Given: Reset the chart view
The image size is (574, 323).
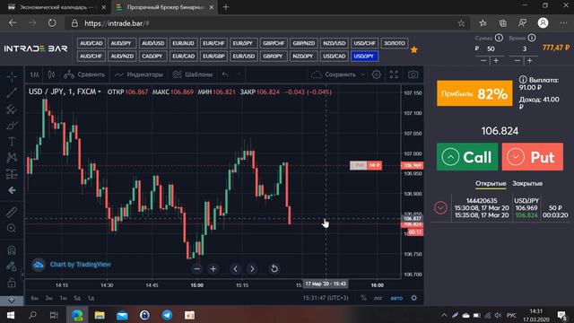Looking at the screenshot, I should [x=274, y=269].
